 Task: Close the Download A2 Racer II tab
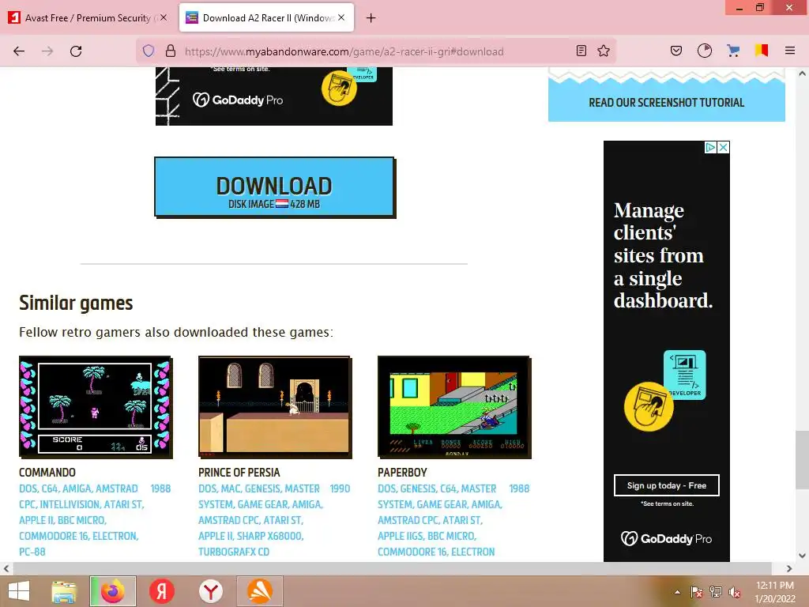point(341,17)
